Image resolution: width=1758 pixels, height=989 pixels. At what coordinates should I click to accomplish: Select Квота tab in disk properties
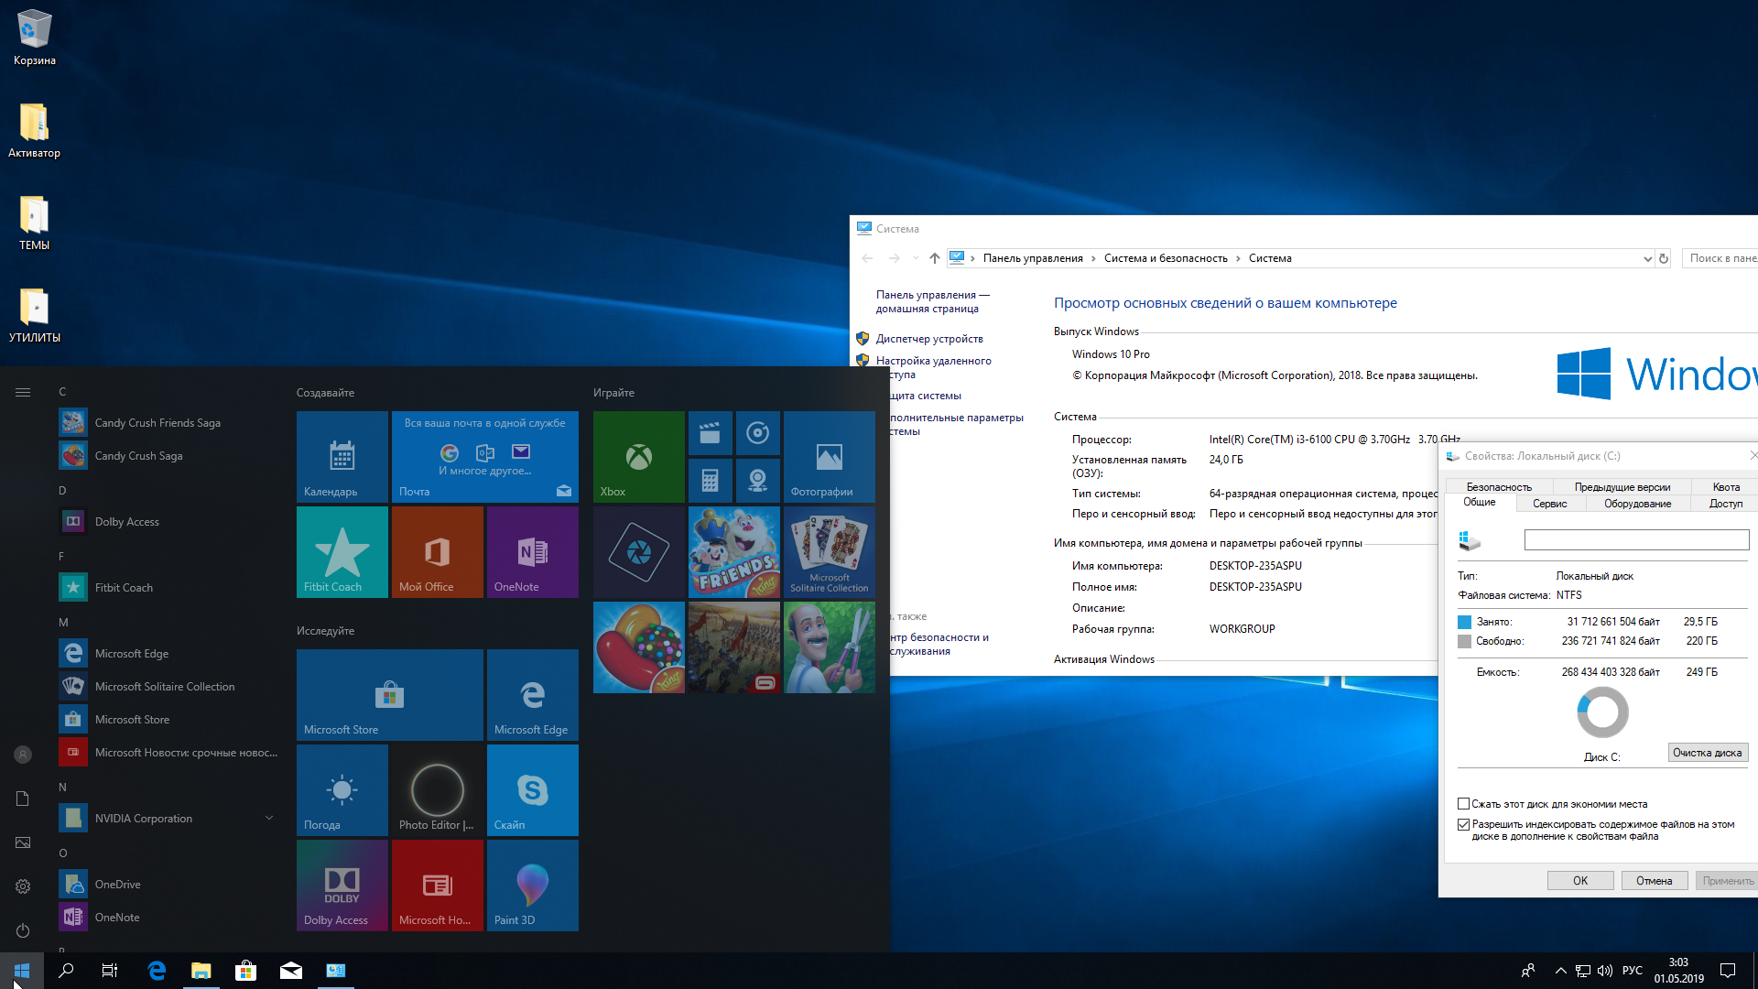tap(1725, 485)
